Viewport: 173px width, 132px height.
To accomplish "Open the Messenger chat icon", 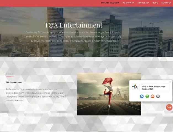I will tap(142, 96).
